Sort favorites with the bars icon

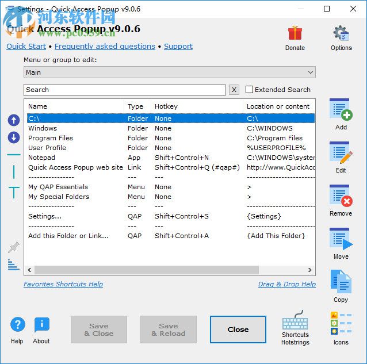coord(14,265)
